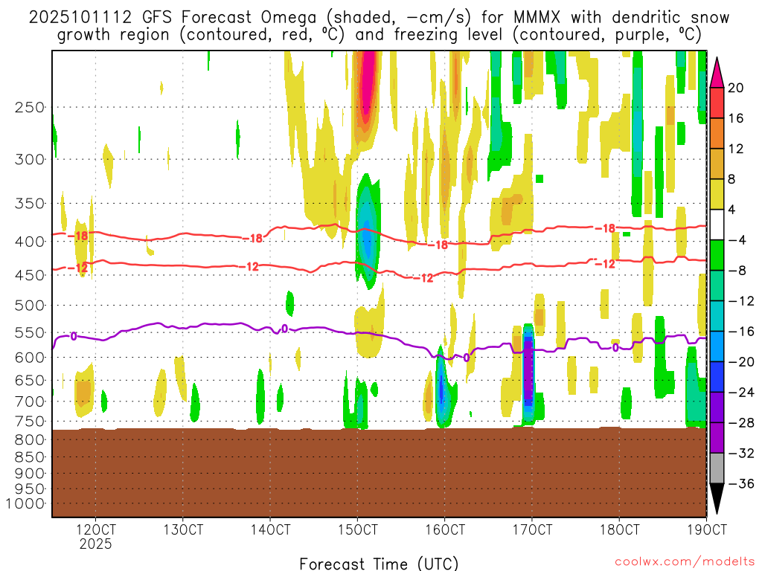
Task: Click the black bottom colorbar arrow below -36
Action: click(x=717, y=499)
